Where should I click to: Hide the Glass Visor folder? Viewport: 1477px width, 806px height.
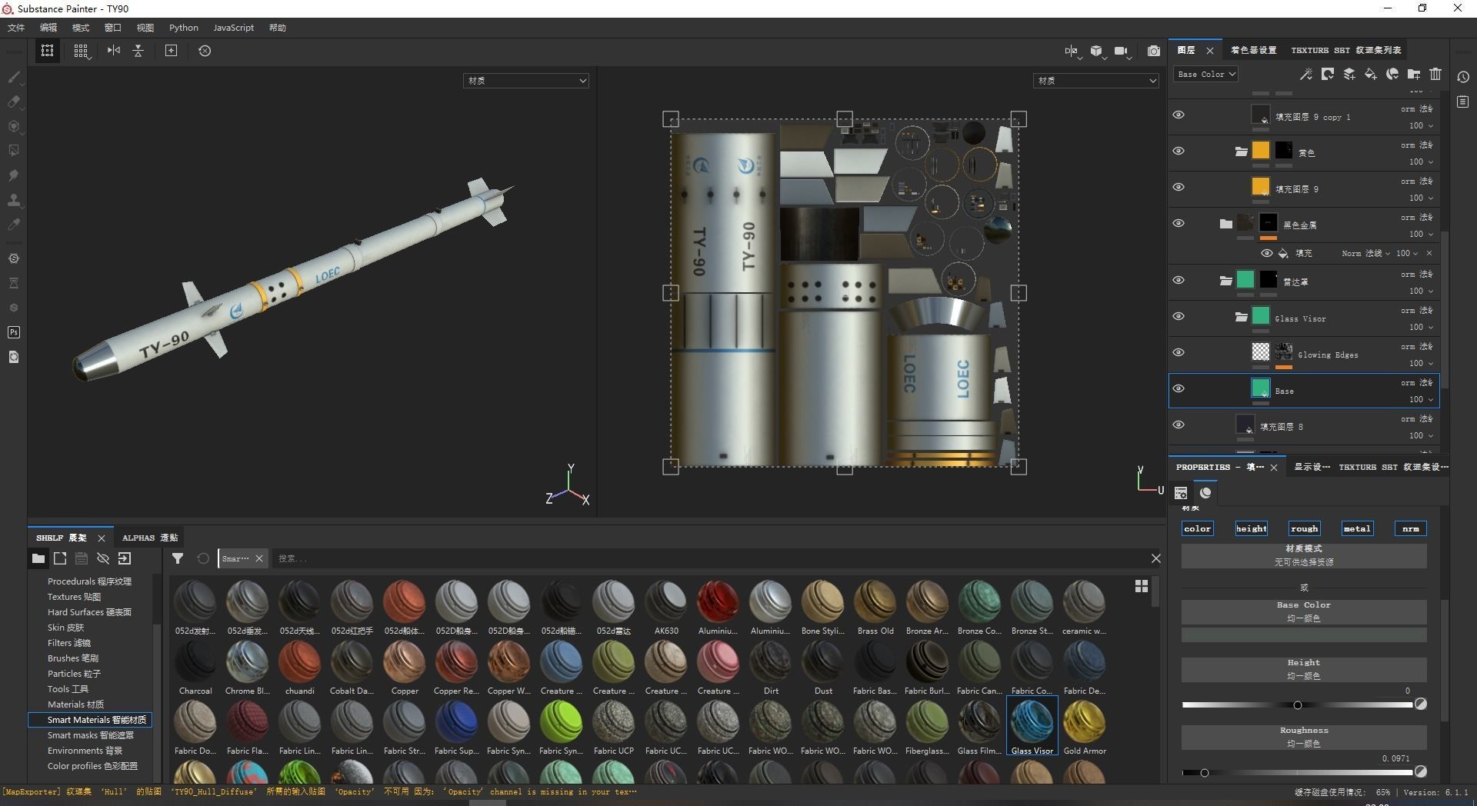(1179, 317)
